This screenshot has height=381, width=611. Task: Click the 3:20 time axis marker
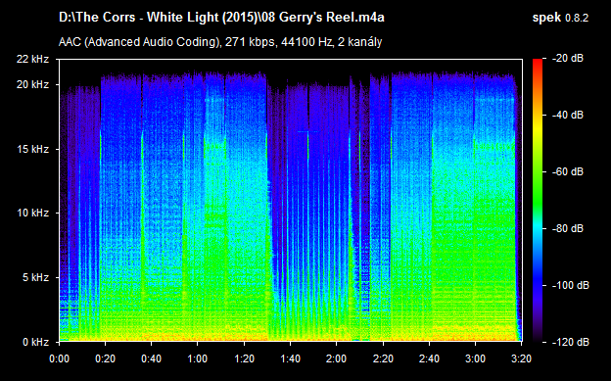(x=521, y=358)
